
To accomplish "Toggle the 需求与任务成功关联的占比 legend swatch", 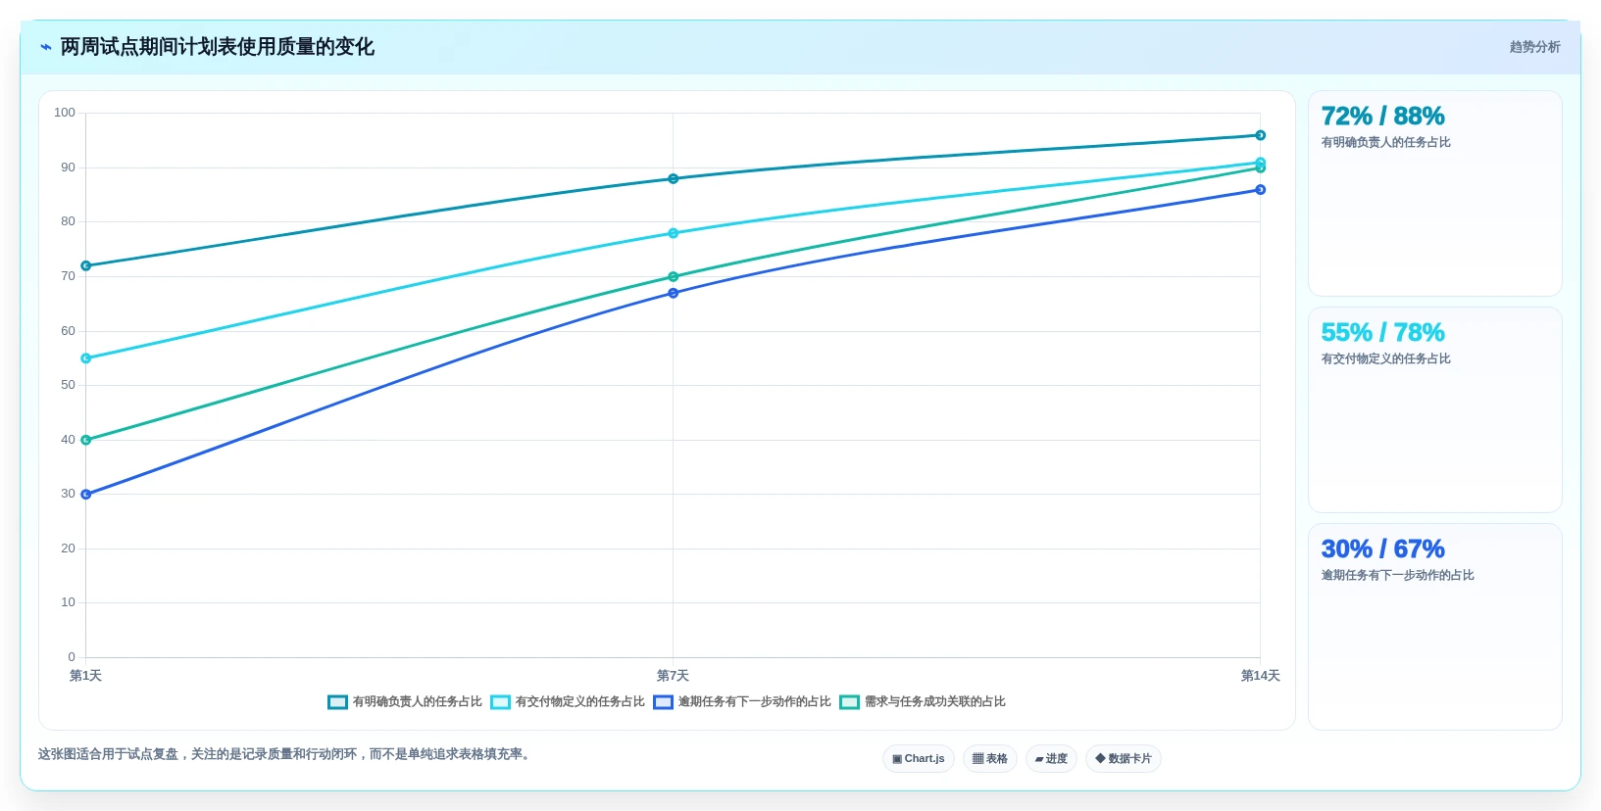I will pos(849,702).
